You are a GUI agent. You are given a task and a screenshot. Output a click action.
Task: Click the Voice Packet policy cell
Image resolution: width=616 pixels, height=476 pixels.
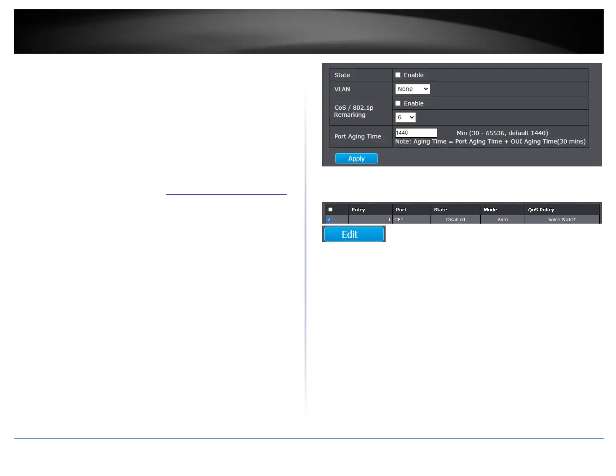tap(562, 220)
